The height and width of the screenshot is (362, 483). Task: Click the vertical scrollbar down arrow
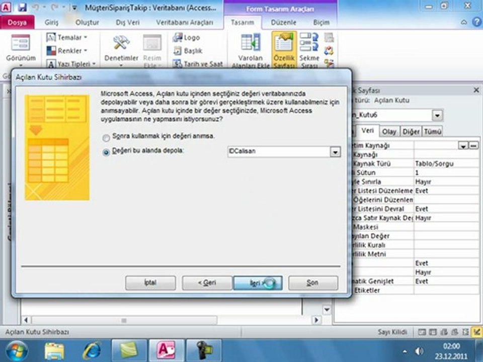(327, 309)
